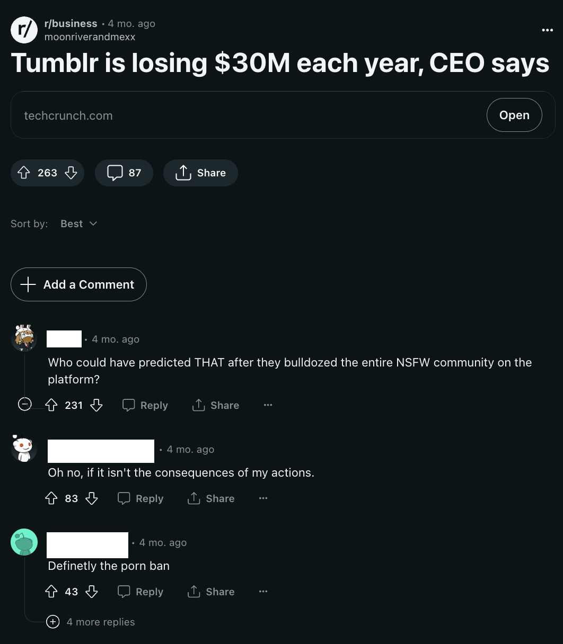Share the 'consequences of my actions' comment
The height and width of the screenshot is (644, 563).
pos(211,498)
